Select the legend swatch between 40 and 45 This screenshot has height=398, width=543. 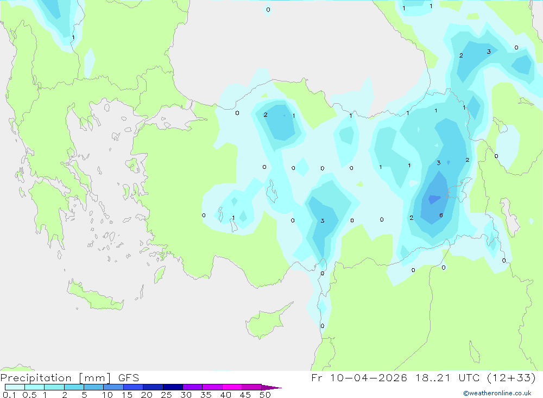(232, 387)
